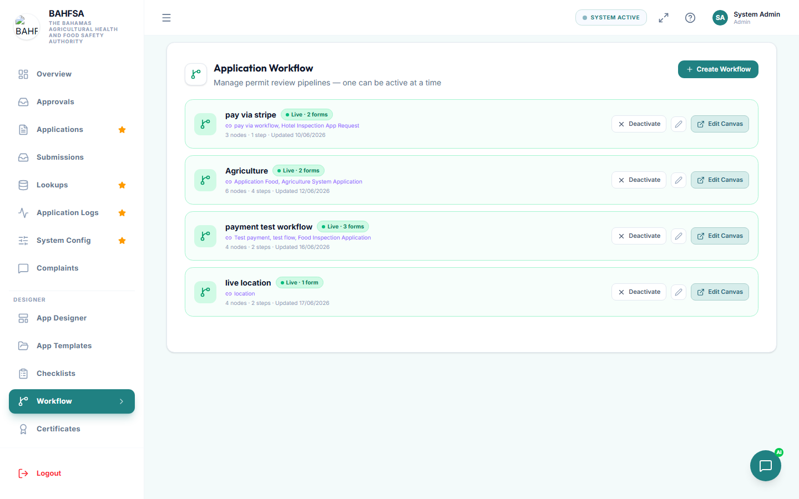Open System Config
The width and height of the screenshot is (799, 499).
(x=72, y=241)
